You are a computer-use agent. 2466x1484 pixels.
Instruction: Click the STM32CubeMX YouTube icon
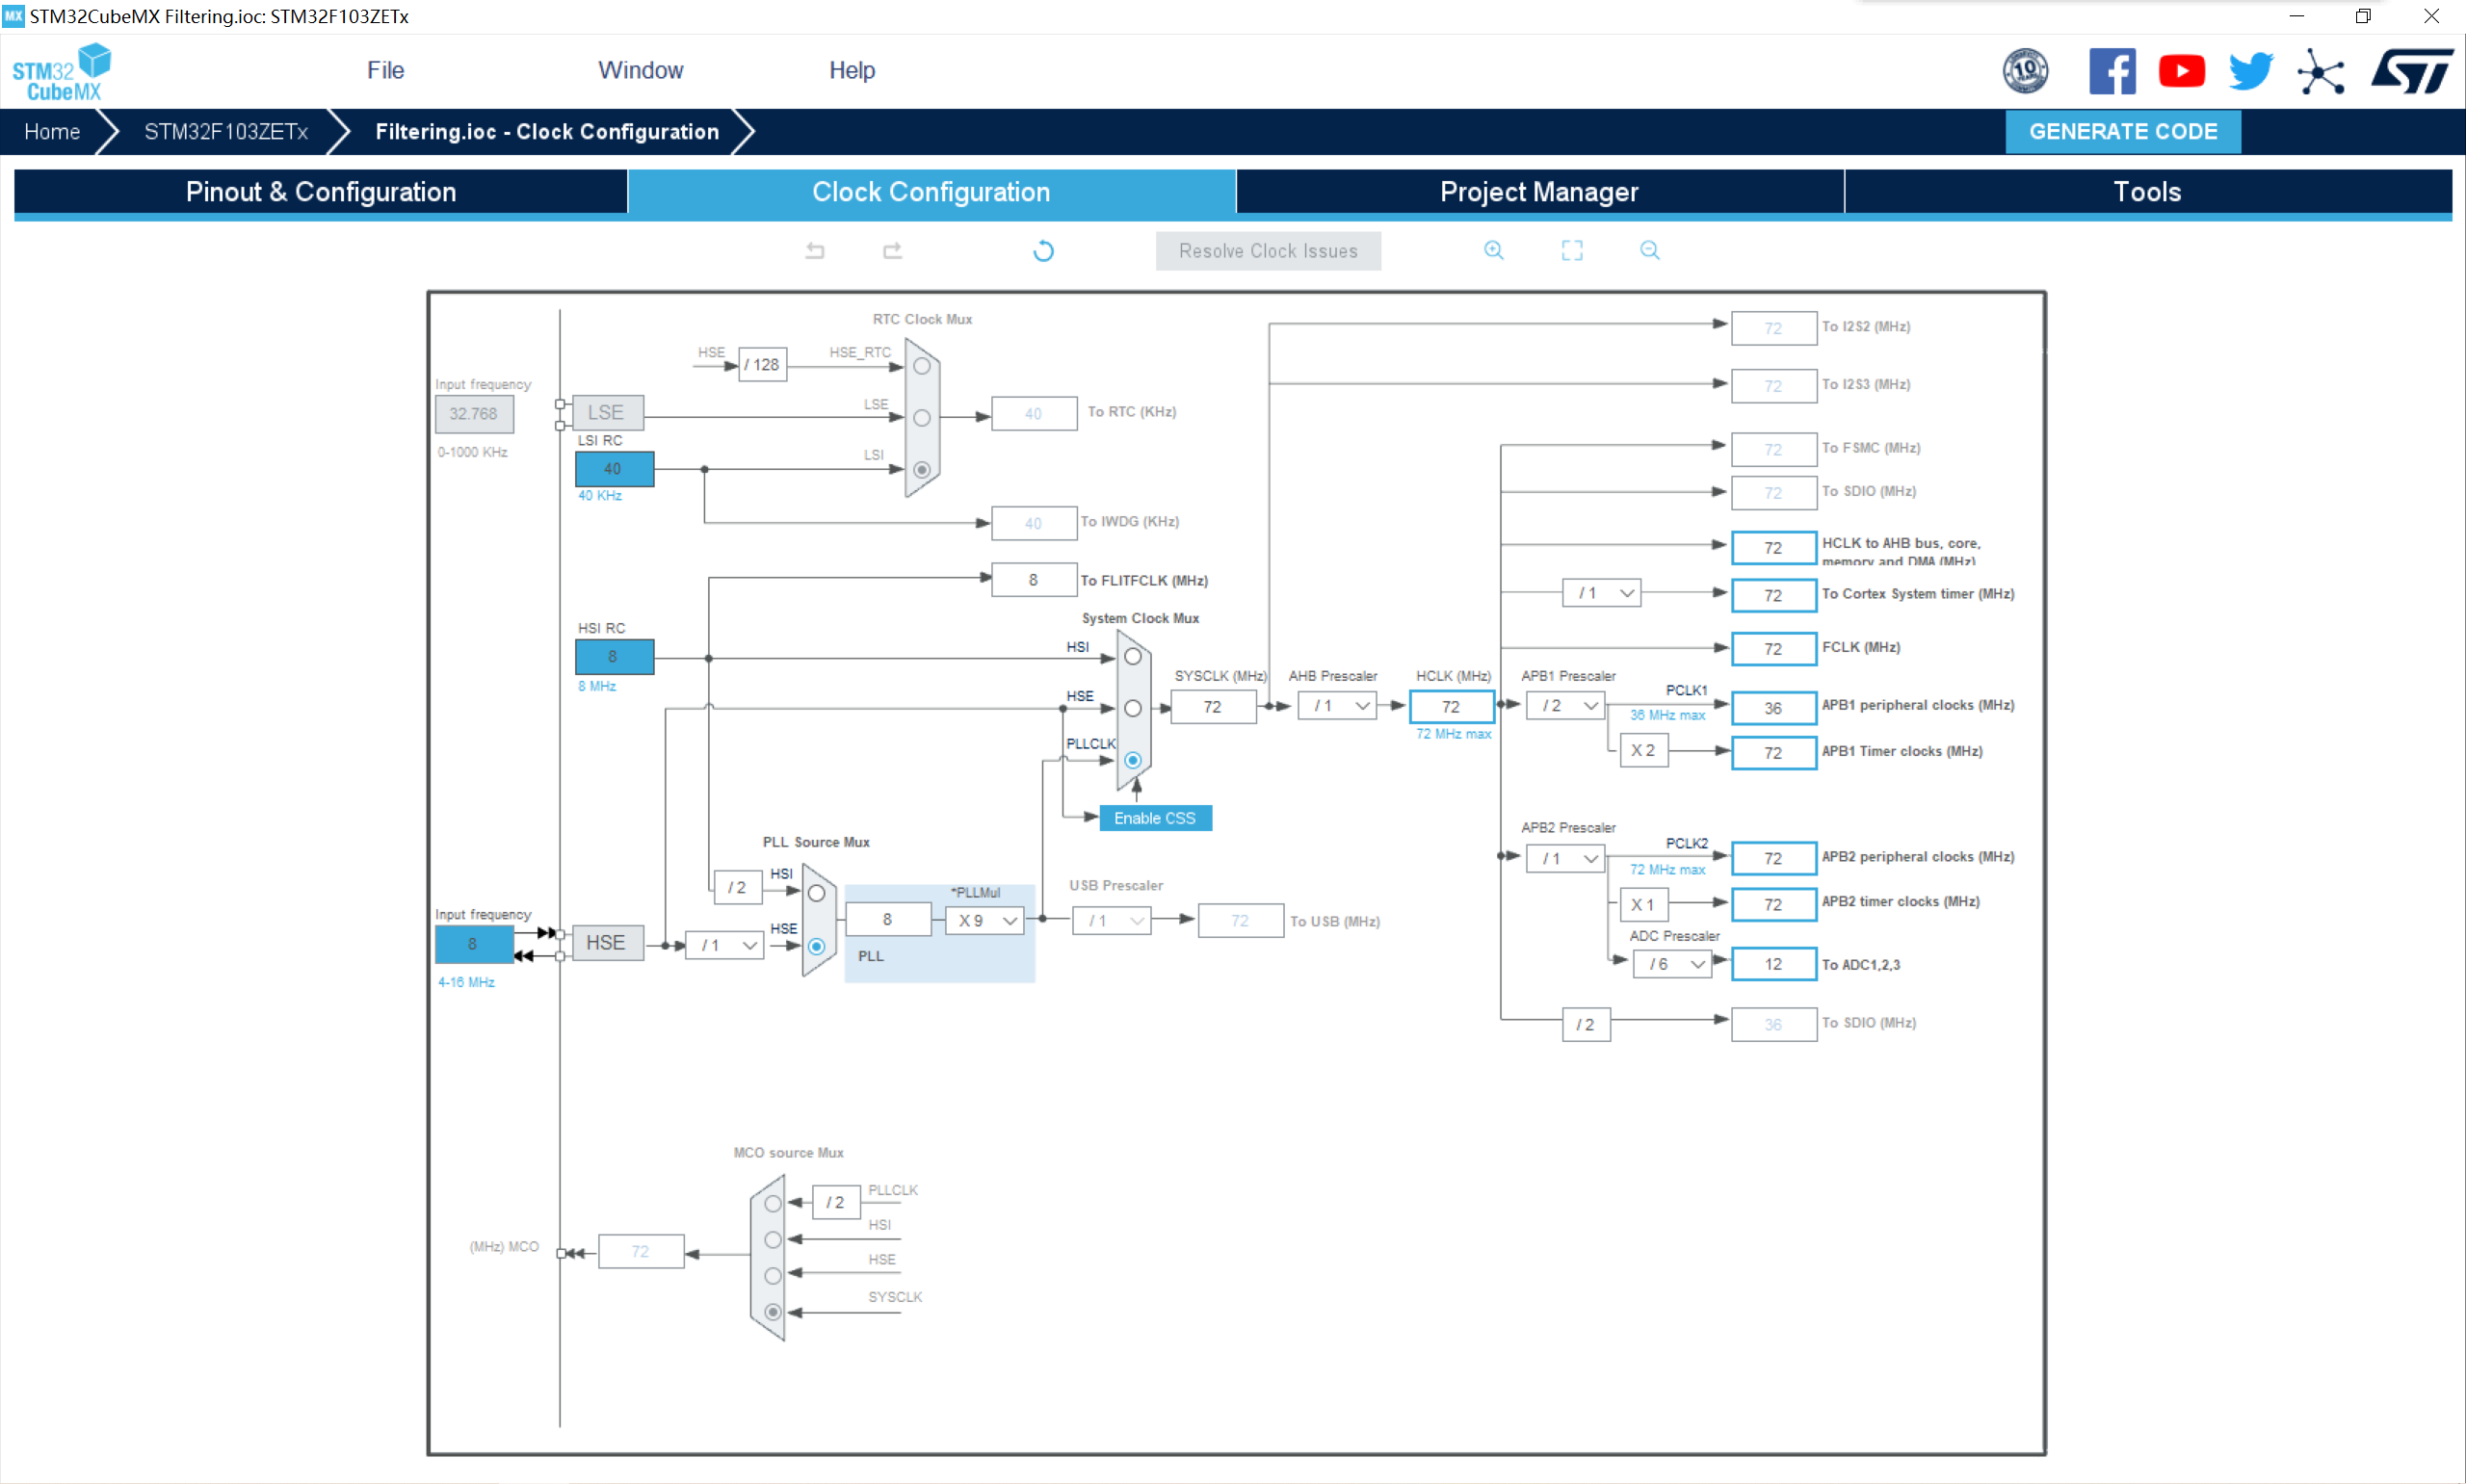(2179, 70)
